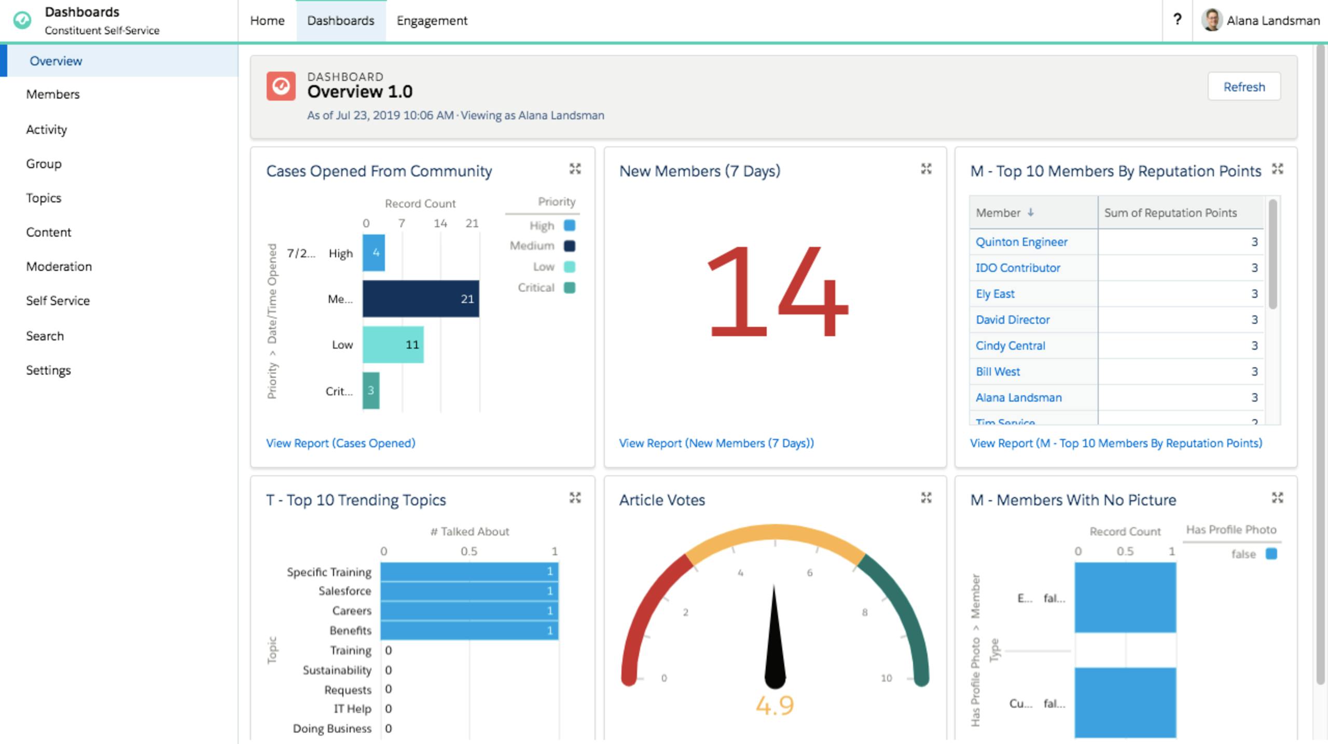The width and height of the screenshot is (1328, 744).
Task: Click Refresh button on Overview 1.0 dashboard
Action: click(x=1244, y=87)
